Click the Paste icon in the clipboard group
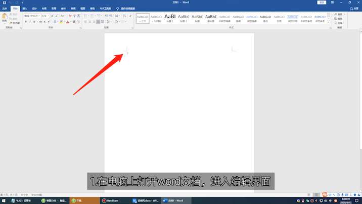 tap(5, 18)
